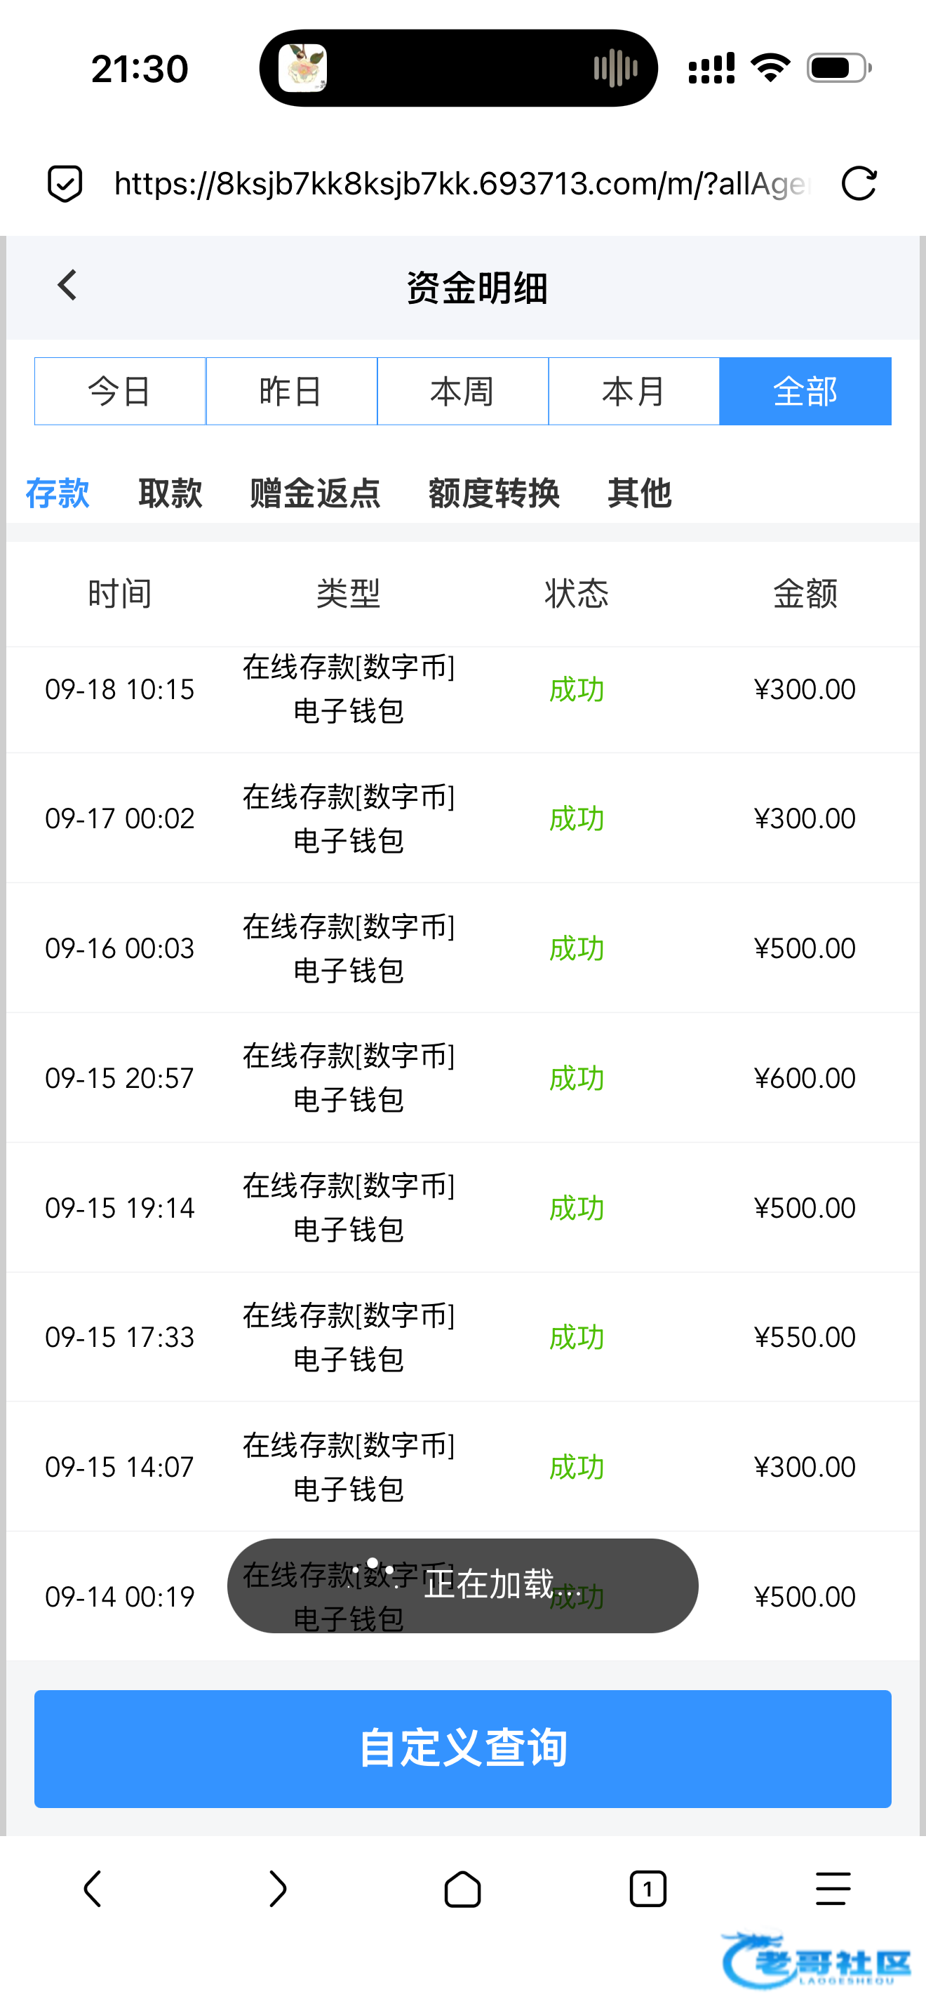926x2013 pixels.
Task: Select the 今日 date filter
Action: point(119,392)
